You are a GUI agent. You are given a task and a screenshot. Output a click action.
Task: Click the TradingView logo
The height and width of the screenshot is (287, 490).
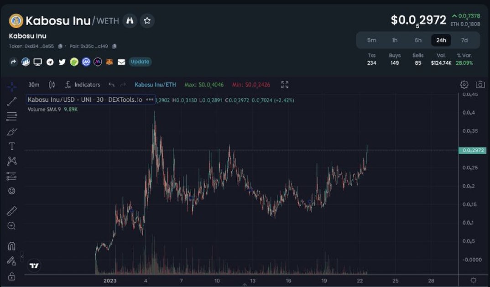click(34, 266)
